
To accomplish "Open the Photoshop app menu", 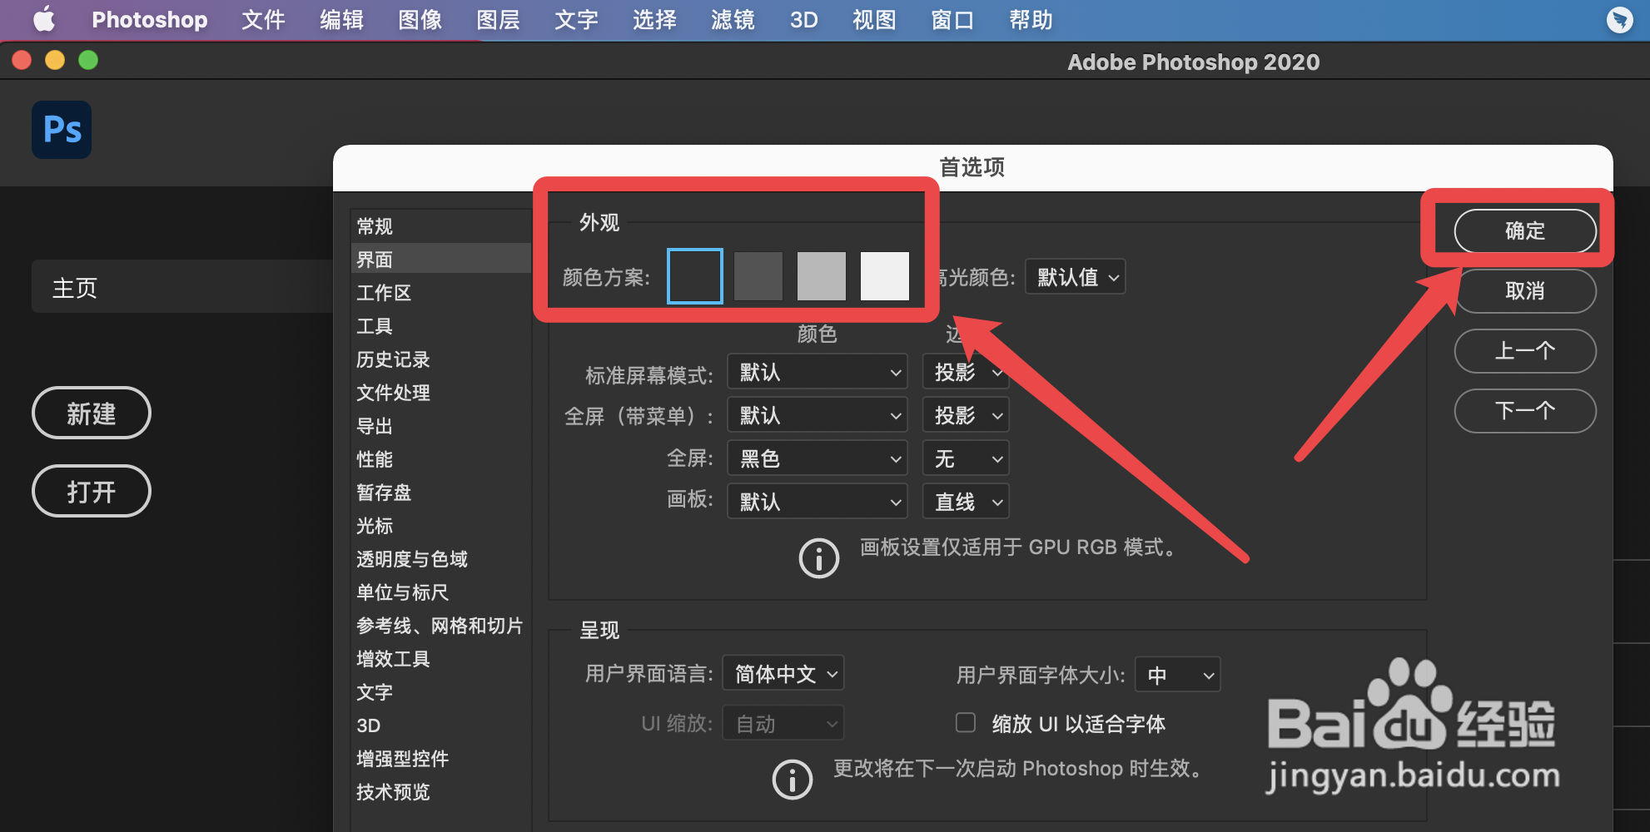I will [x=150, y=19].
